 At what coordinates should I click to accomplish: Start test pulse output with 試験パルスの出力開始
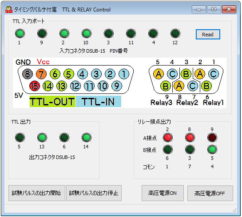[x=37, y=193]
